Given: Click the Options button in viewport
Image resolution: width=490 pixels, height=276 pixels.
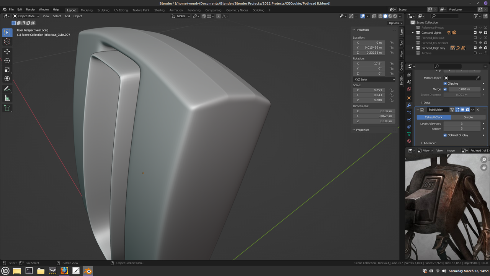Looking at the screenshot, I should tap(394, 23).
